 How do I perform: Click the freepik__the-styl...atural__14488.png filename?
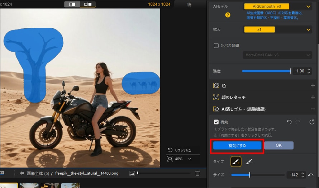87,173
